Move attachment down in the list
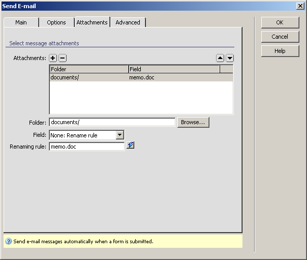 [x=230, y=59]
